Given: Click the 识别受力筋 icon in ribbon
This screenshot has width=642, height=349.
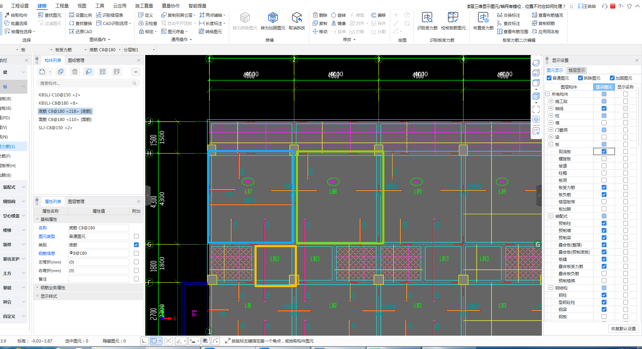Looking at the screenshot, I should pyautogui.click(x=427, y=18).
